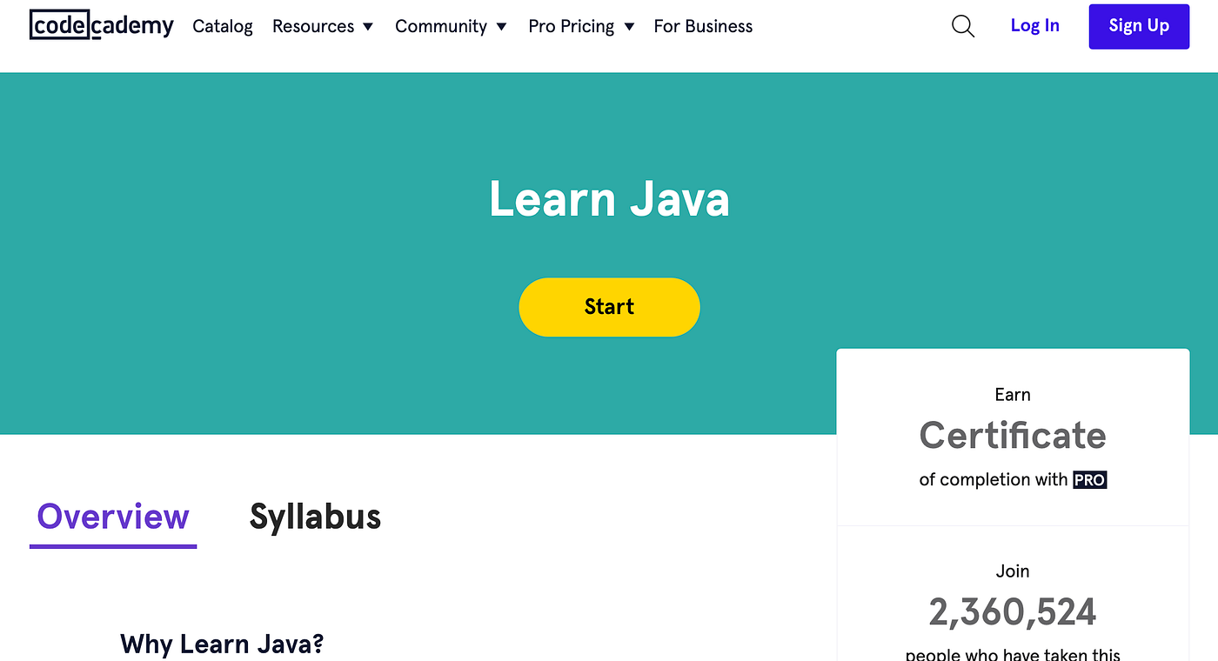The height and width of the screenshot is (661, 1218).
Task: Click the Pro Pricing chevron arrow
Action: point(629,27)
